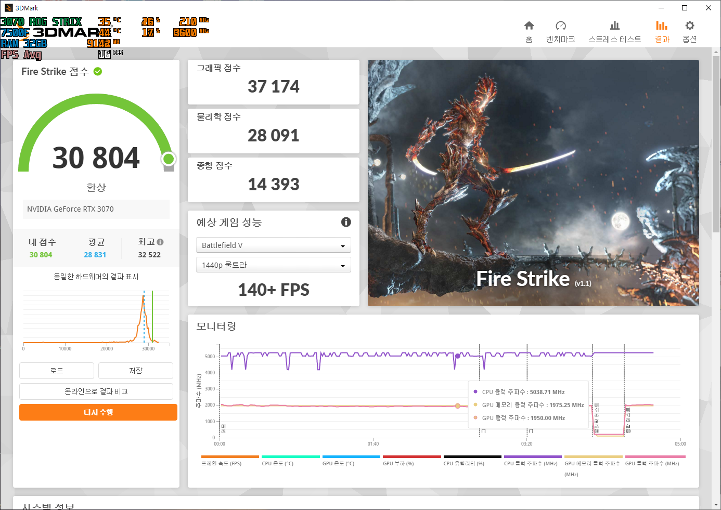
Task: Click the 물리학 점수 label
Action: click(218, 116)
